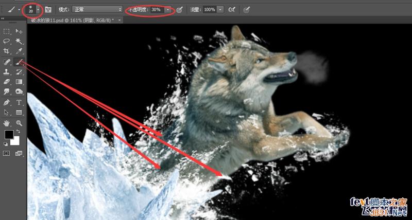Viewport: 412px width, 220px height.
Task: Select the Lasso tool
Action: point(7,41)
